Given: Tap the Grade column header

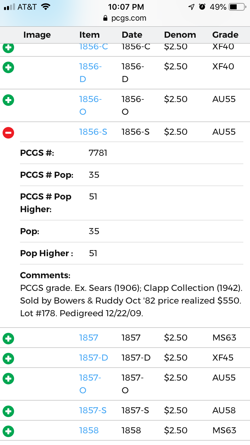Looking at the screenshot, I should [225, 35].
